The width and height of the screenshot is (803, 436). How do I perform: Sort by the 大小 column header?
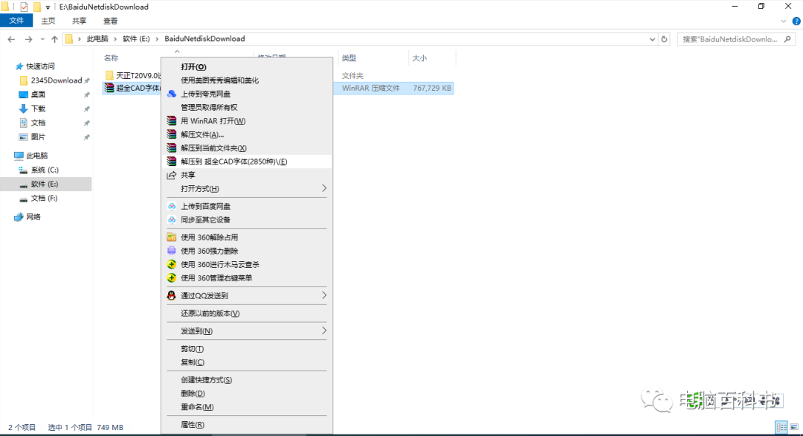click(x=419, y=58)
